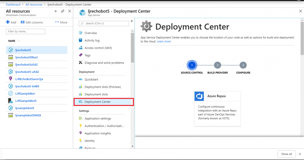The image size is (304, 160).
Task: Dismiss the bottom notification bar
Action: pos(300,154)
